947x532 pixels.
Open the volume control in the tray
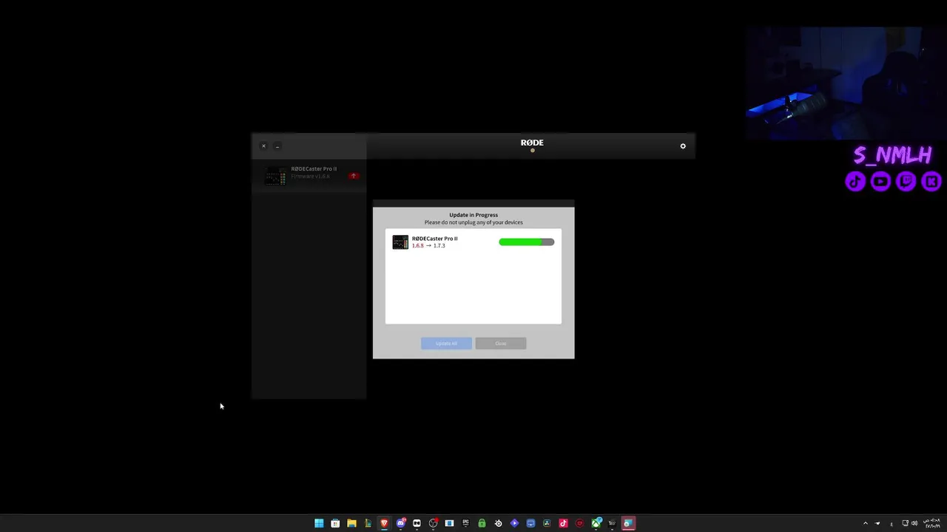point(914,523)
